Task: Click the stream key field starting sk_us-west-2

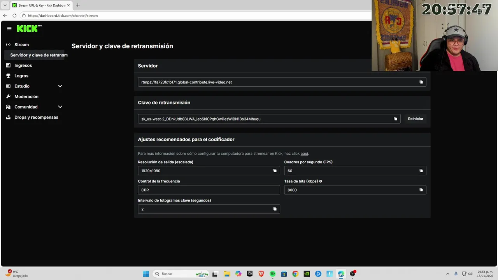Action: tap(269, 119)
